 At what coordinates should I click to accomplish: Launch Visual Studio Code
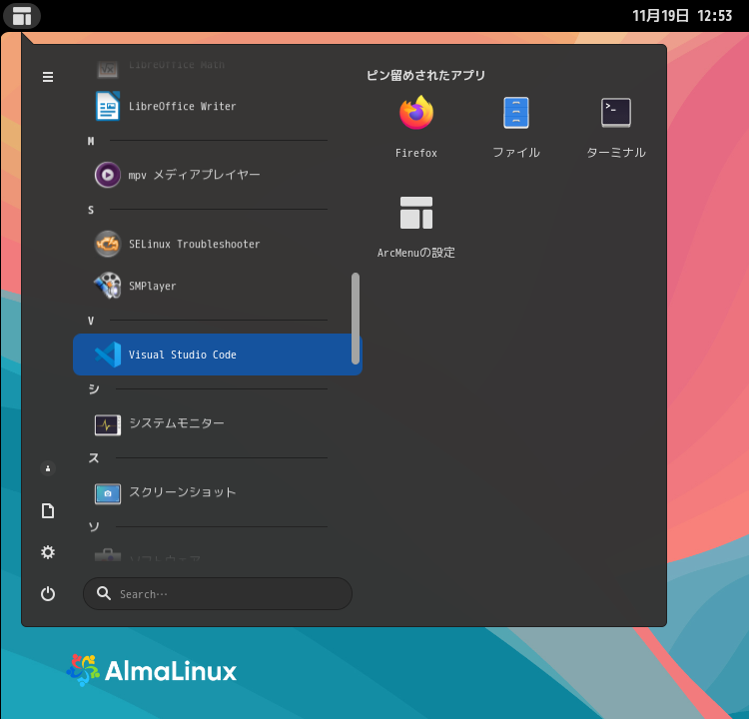[218, 355]
